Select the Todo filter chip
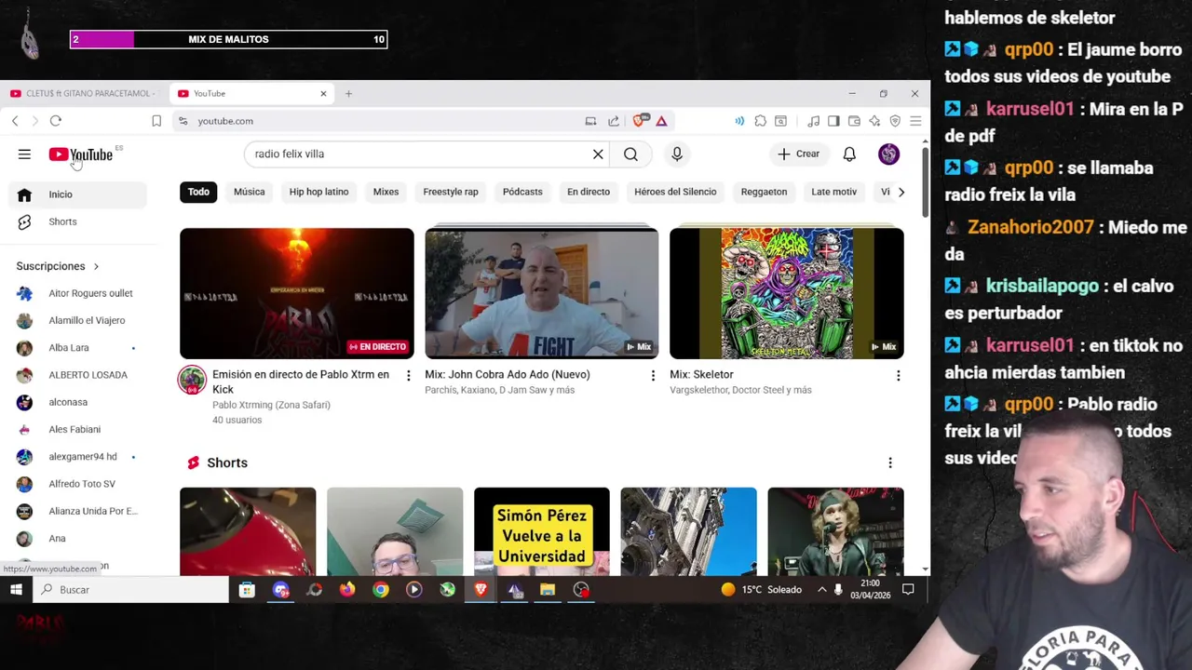The width and height of the screenshot is (1192, 670). point(198,192)
